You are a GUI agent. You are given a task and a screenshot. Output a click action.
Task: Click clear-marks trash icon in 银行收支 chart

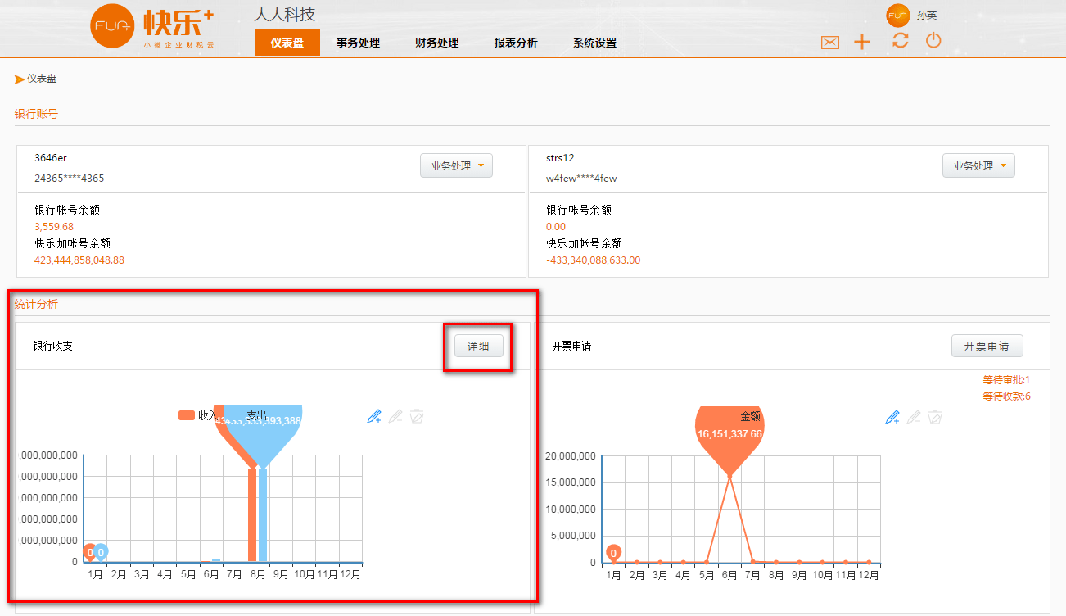(417, 416)
